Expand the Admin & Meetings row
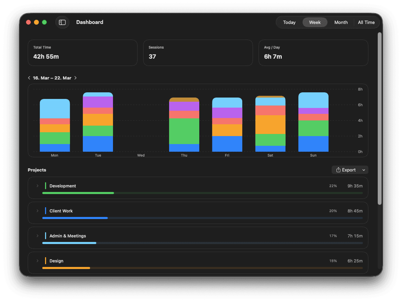This screenshot has width=402, height=302. tap(37, 236)
